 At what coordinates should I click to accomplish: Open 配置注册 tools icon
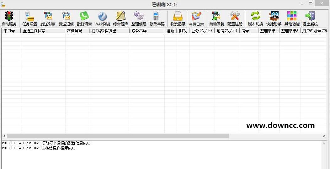[235, 16]
